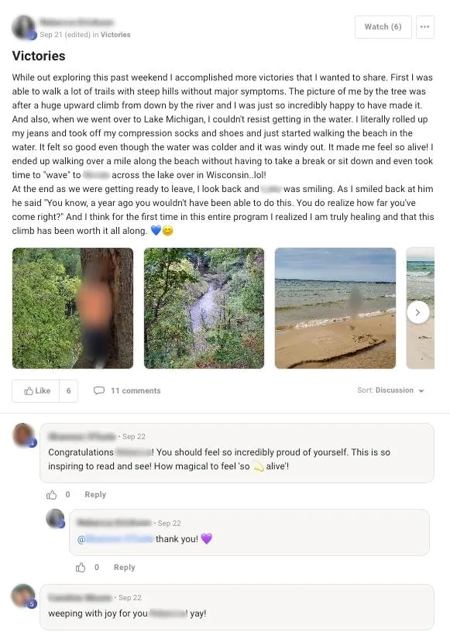Reply under the thank you comment
The height and width of the screenshot is (632, 450).
(x=124, y=568)
